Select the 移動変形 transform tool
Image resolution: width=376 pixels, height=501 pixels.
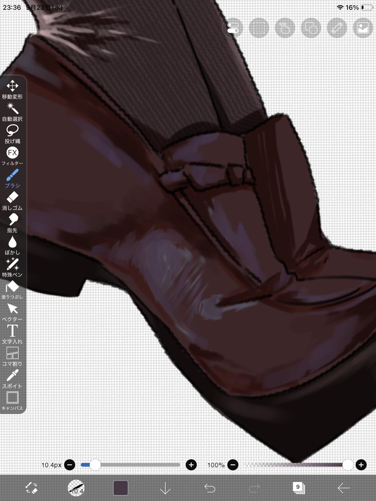pos(13,89)
